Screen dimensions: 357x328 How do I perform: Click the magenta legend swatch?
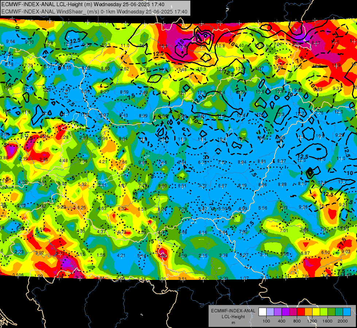[293, 312]
